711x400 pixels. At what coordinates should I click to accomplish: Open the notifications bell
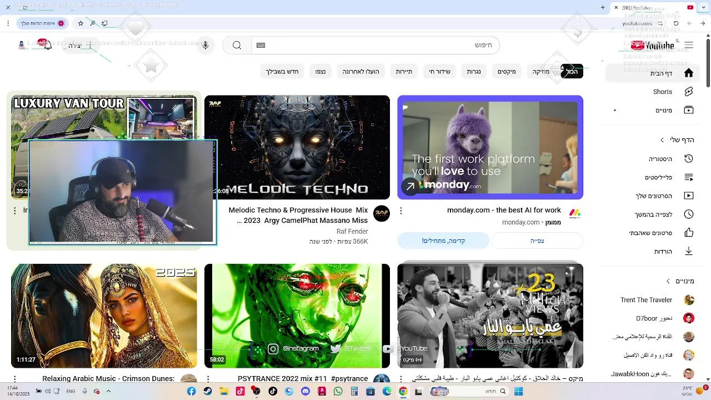(47, 45)
